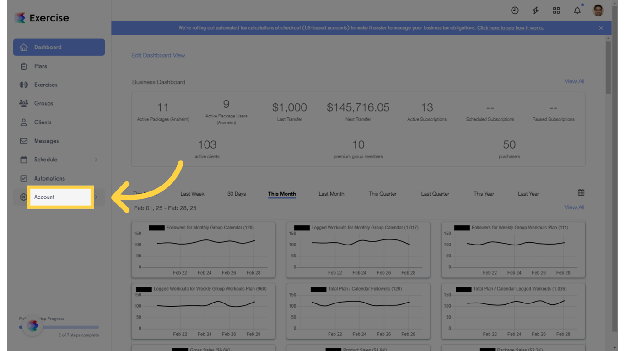Open Logged Workouts for Monthly Group Calendar chart
625x351 pixels.
(358, 250)
